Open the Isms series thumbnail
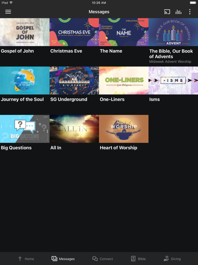 pyautogui.click(x=173, y=81)
